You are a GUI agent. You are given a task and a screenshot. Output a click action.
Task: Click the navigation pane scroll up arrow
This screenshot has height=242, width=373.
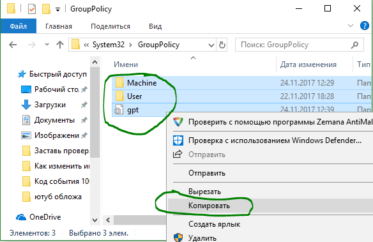tap(95, 63)
